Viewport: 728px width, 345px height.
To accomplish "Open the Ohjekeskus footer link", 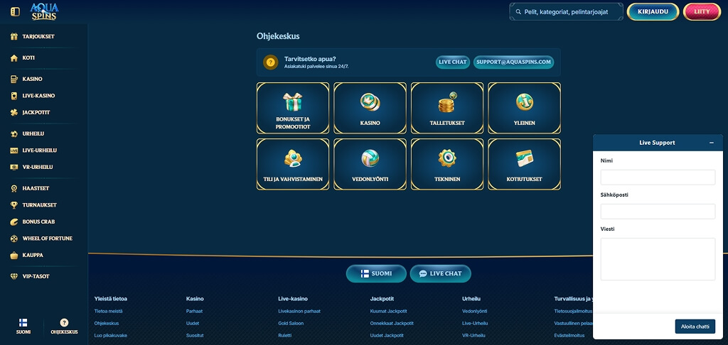I will click(x=107, y=323).
